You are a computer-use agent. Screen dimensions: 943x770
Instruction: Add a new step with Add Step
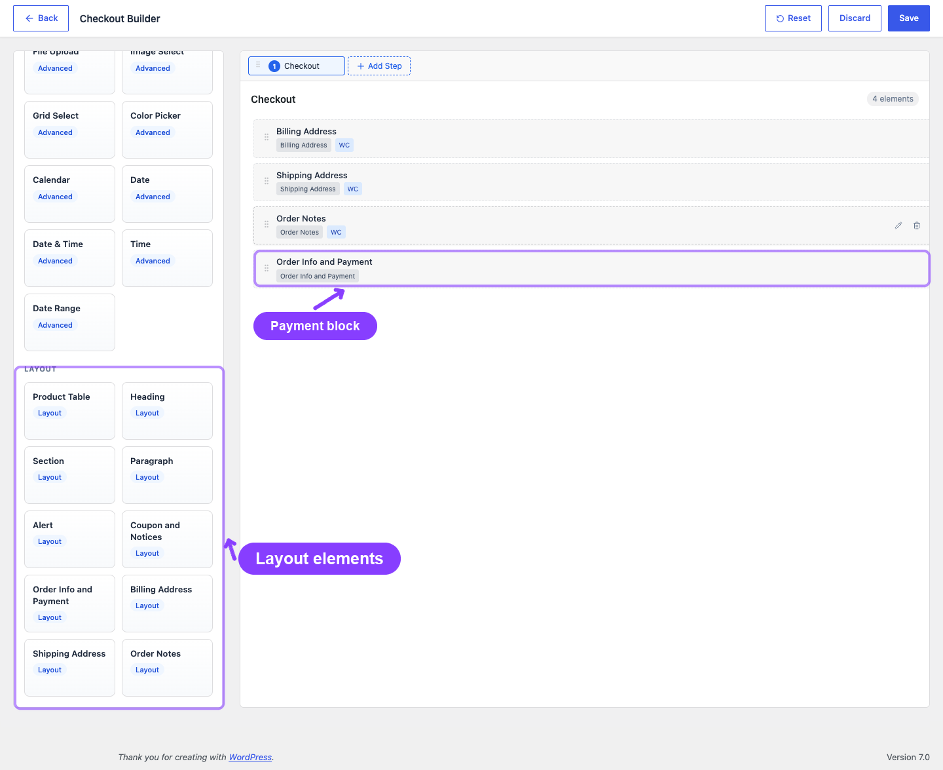click(379, 66)
